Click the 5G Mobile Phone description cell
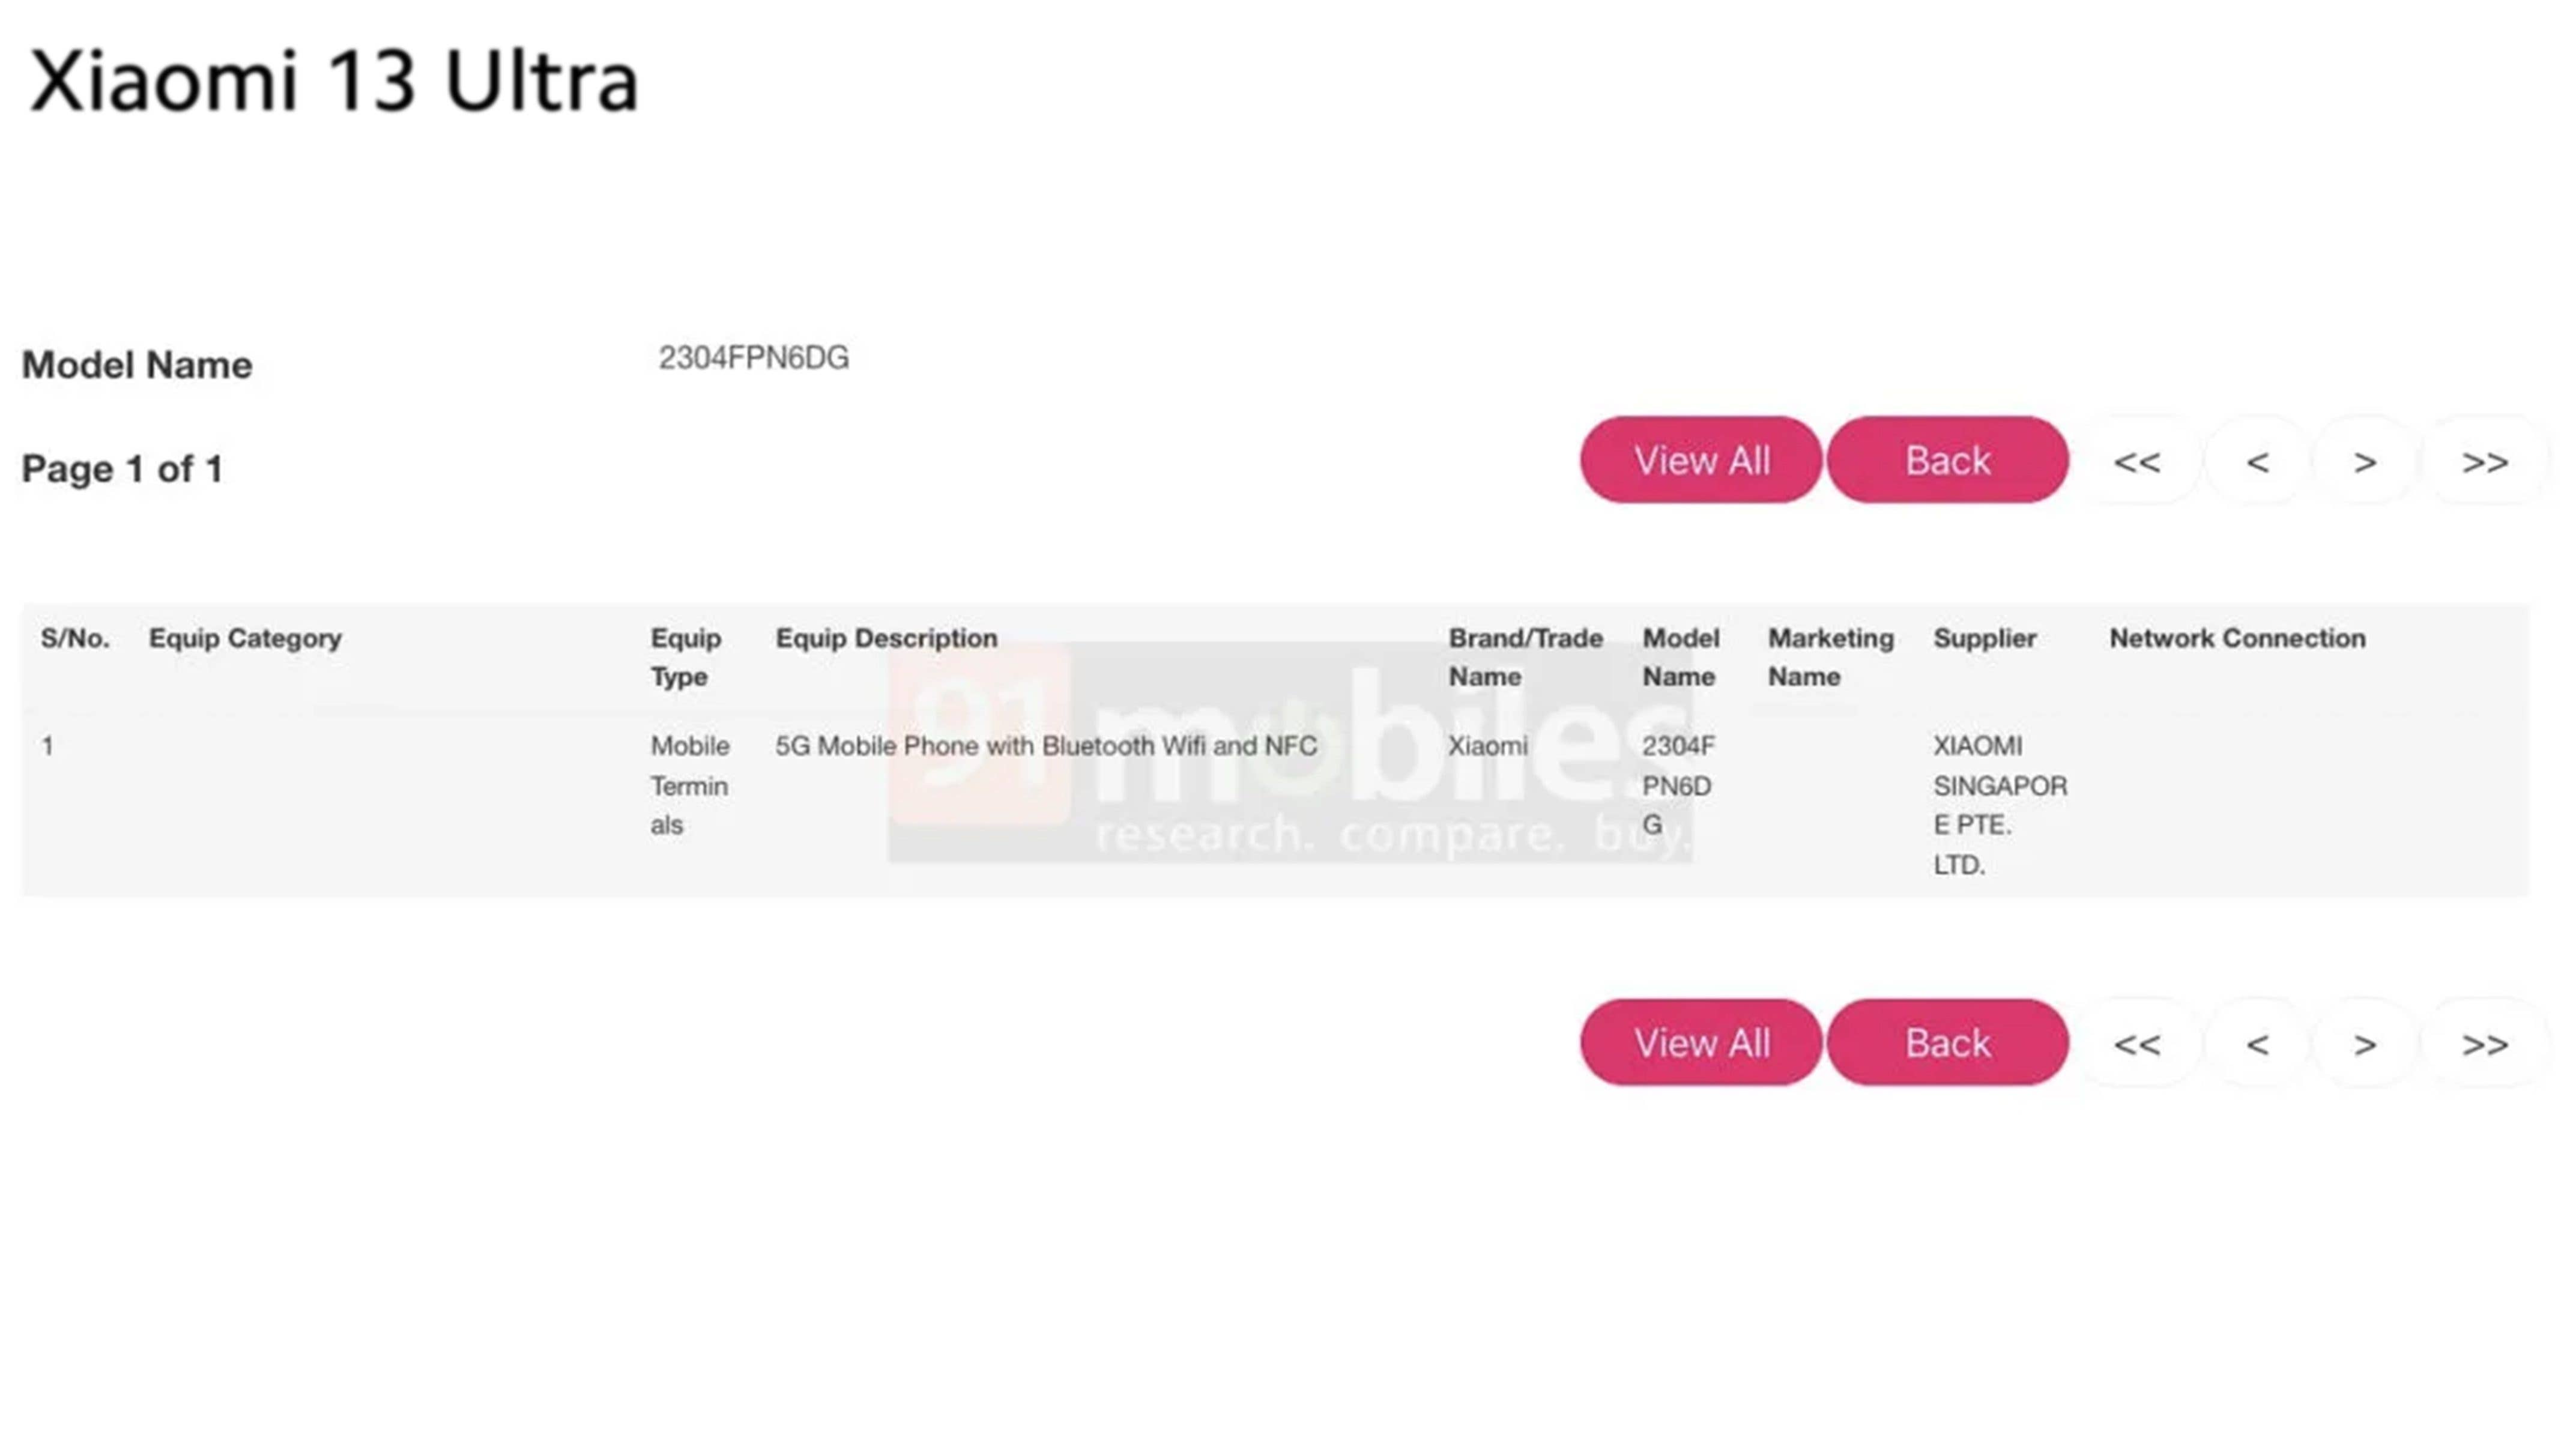Screen dimensions: 2576x1449 pyautogui.click(x=1046, y=746)
